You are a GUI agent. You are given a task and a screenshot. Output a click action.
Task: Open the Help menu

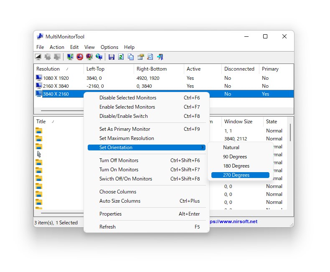(129, 47)
